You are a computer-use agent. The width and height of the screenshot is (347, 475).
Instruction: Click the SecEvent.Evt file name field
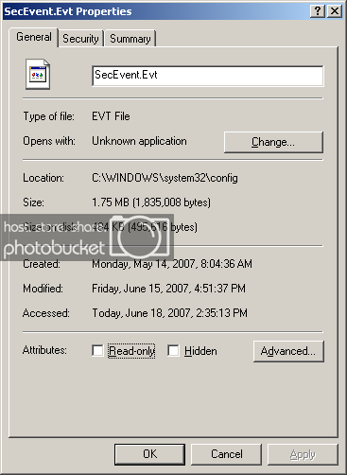[x=208, y=76]
